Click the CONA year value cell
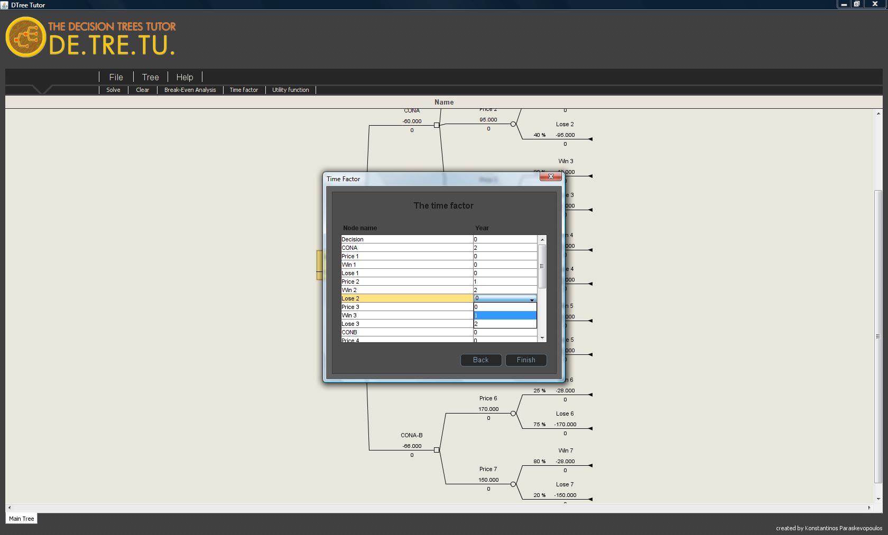888x535 pixels. (x=505, y=248)
